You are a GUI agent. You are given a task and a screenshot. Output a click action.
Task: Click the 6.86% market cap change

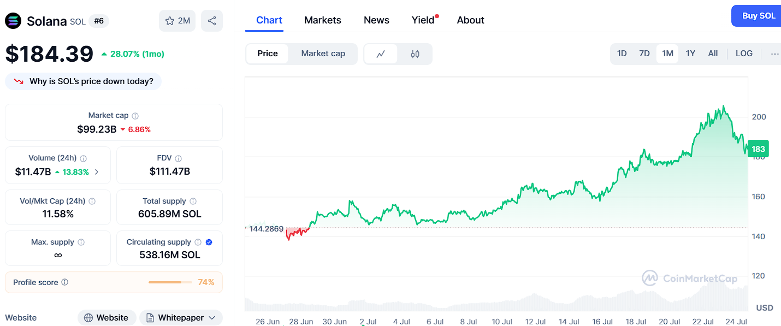click(135, 129)
